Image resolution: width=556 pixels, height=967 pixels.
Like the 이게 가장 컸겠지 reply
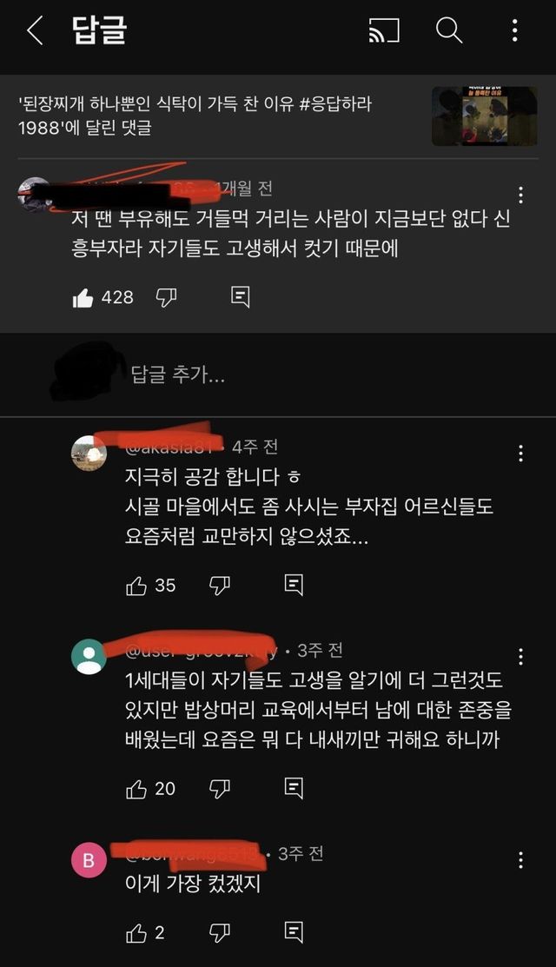click(136, 933)
